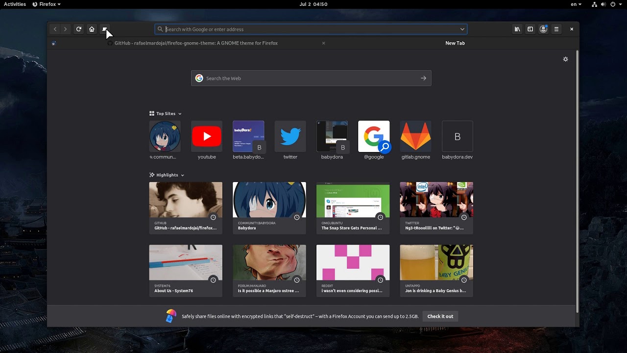
Task: Open the @google search shortcut tile
Action: point(374,140)
